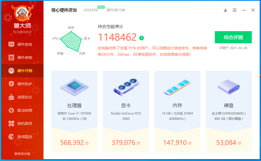Click the 驱动检测 hexagon icon
Screen dimensions: 261x161
coord(11,110)
